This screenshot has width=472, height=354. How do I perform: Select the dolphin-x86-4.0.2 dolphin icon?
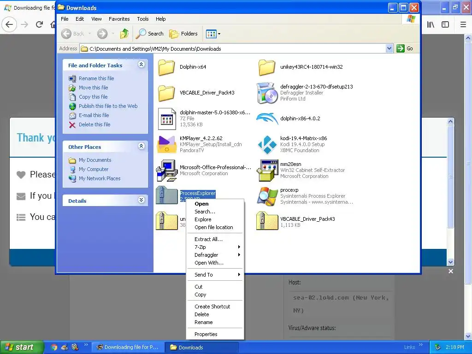tap(267, 118)
